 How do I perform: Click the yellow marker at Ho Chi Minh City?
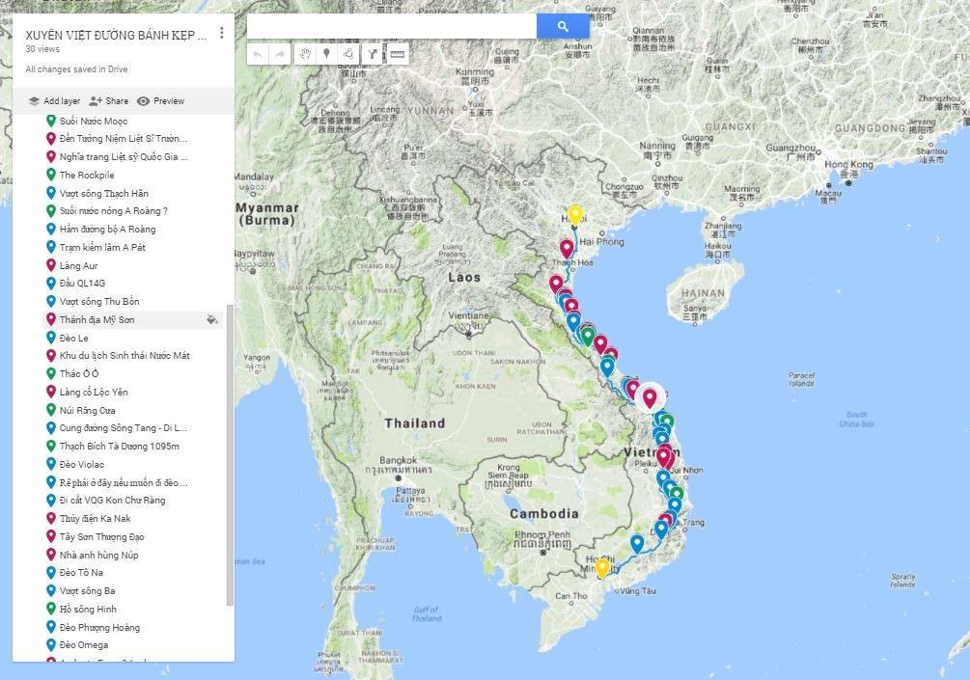coord(602,567)
